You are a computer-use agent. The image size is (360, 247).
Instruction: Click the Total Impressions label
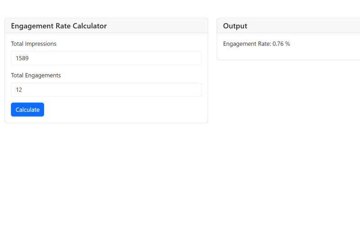tap(34, 44)
